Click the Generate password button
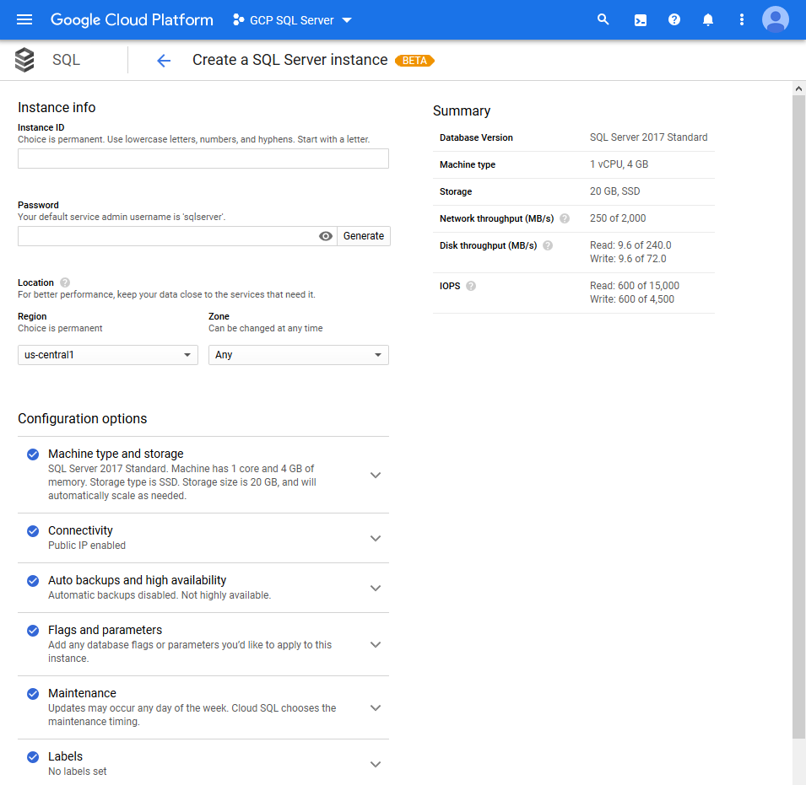 click(364, 236)
